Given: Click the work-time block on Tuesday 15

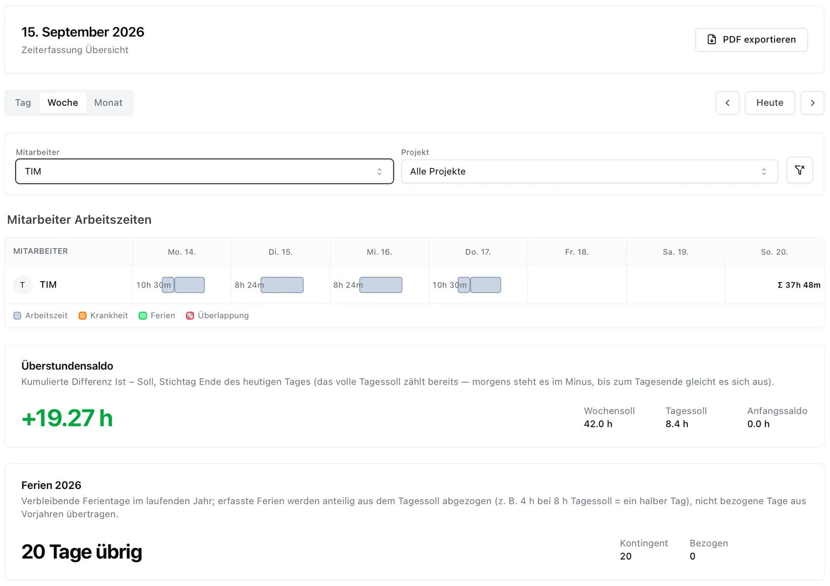Looking at the screenshot, I should (282, 285).
